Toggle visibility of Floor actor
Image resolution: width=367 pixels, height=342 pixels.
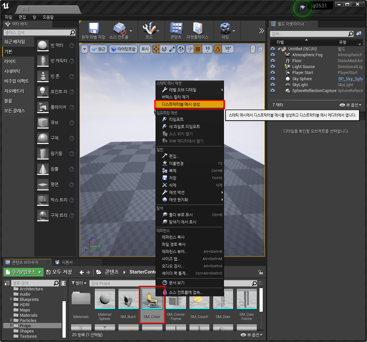click(x=273, y=61)
